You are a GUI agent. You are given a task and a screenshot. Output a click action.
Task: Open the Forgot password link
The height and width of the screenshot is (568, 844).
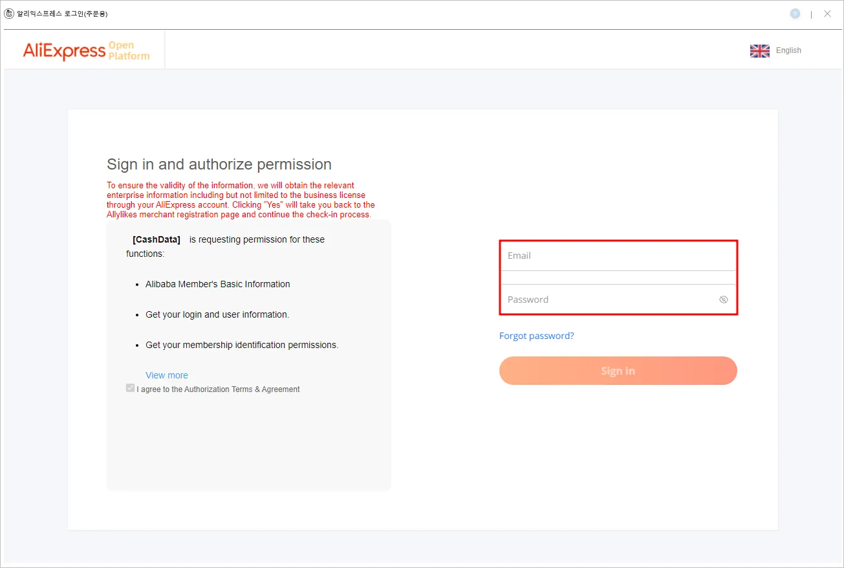point(537,336)
